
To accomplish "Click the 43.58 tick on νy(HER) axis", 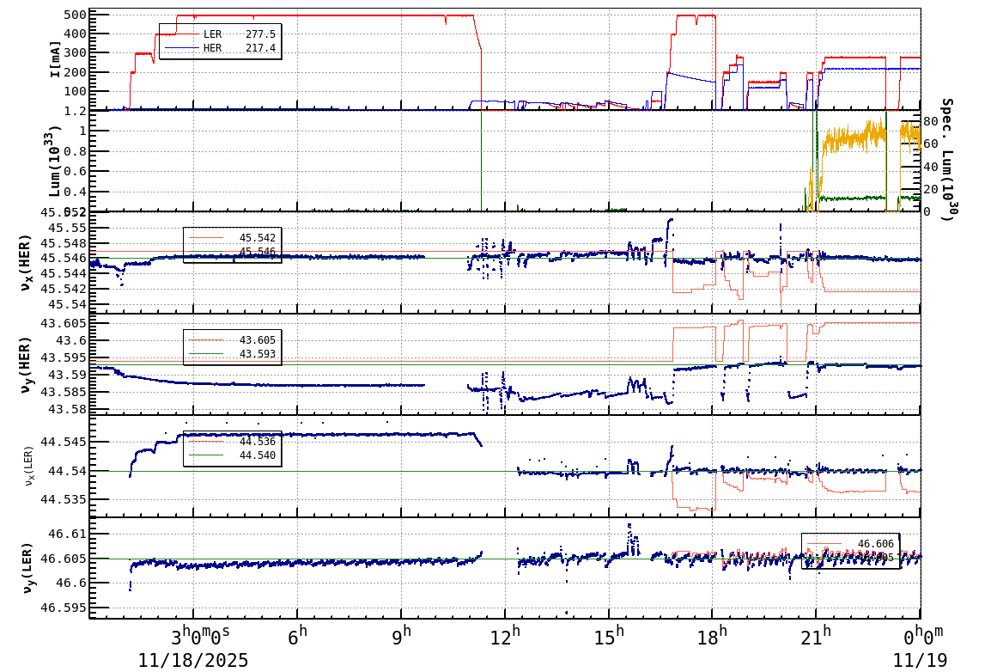I will (x=68, y=409).
